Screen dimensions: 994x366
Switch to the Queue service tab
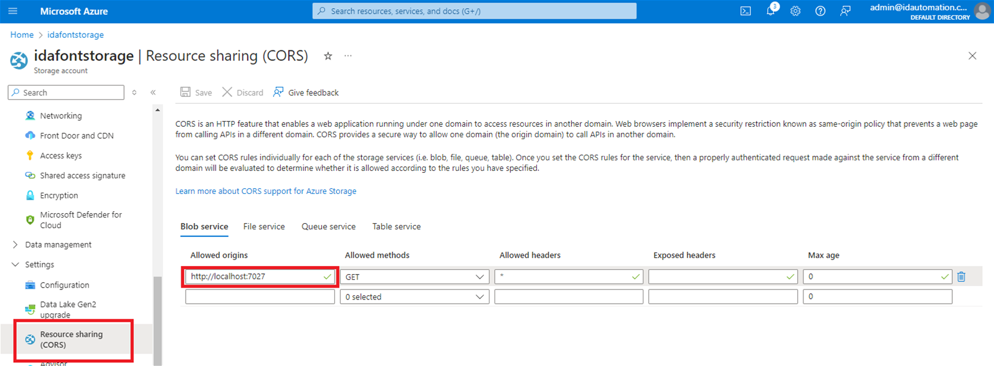point(329,227)
